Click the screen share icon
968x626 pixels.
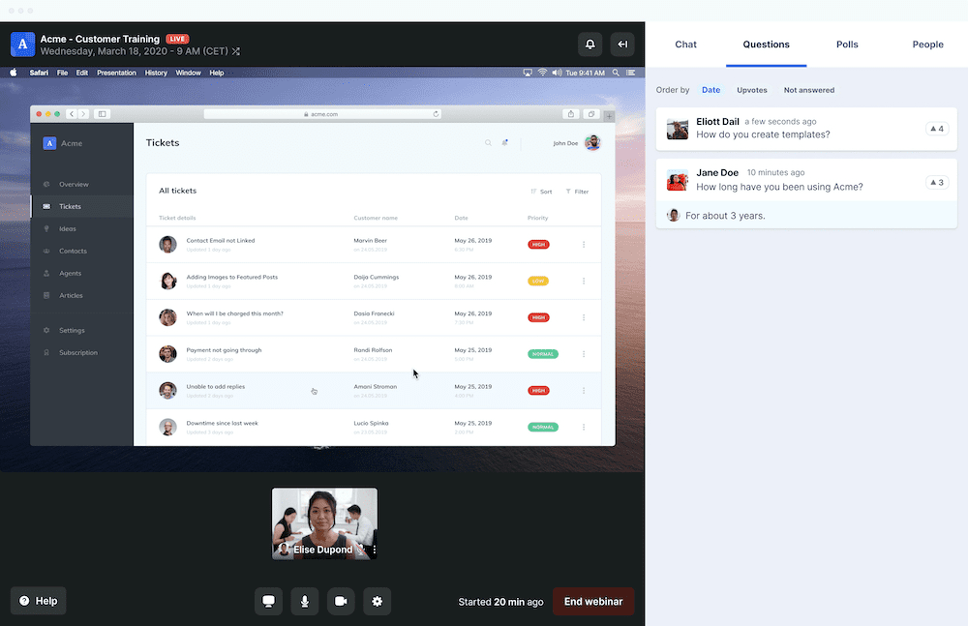coord(268,601)
